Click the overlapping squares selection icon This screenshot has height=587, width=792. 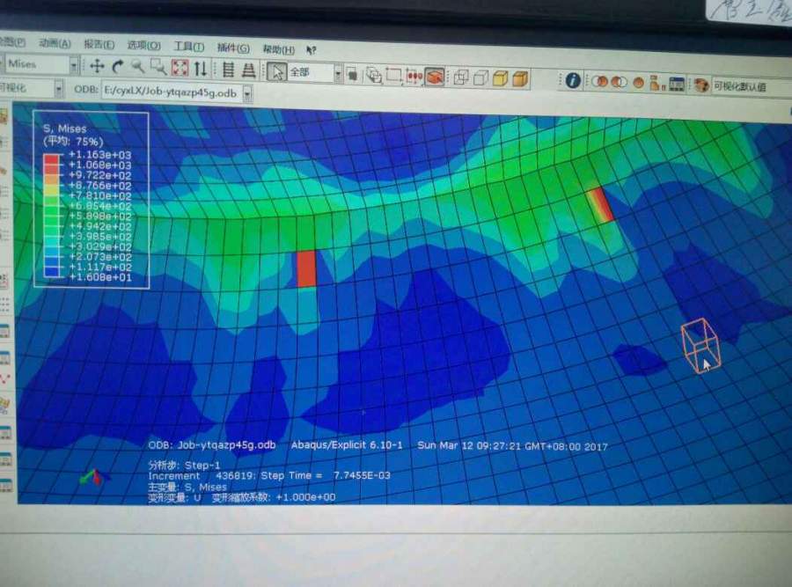pos(352,75)
